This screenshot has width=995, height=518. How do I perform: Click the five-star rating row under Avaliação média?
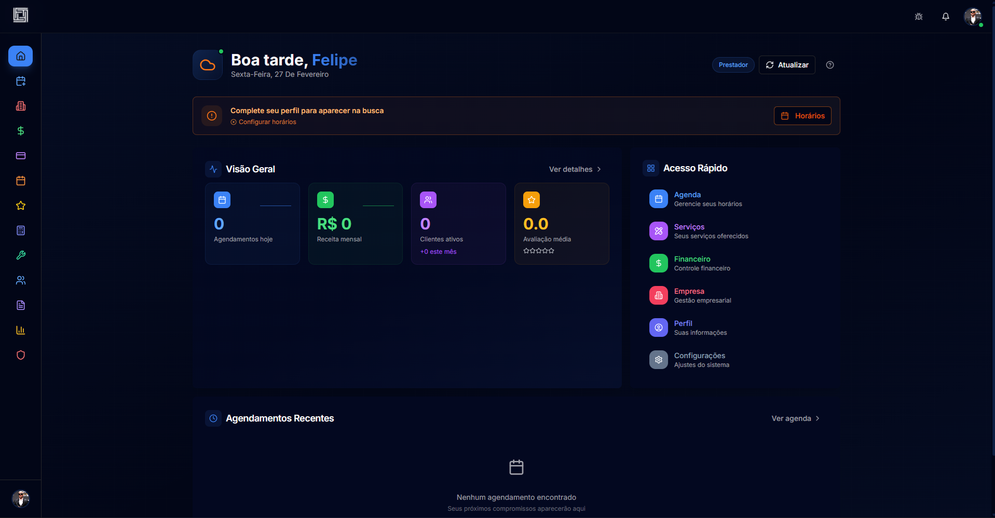coord(539,251)
